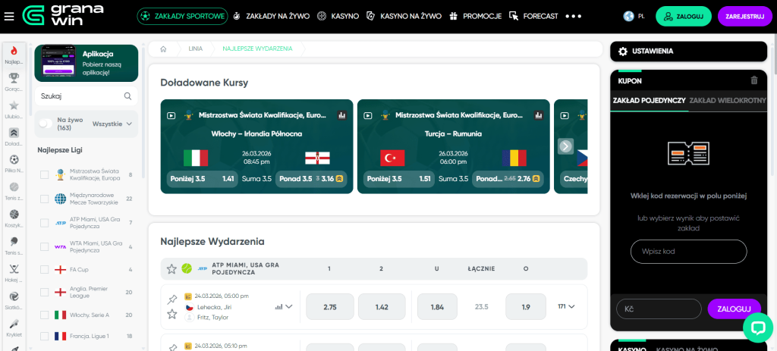The width and height of the screenshot is (777, 351).
Task: Clear coupon with trash icon
Action: click(x=754, y=80)
